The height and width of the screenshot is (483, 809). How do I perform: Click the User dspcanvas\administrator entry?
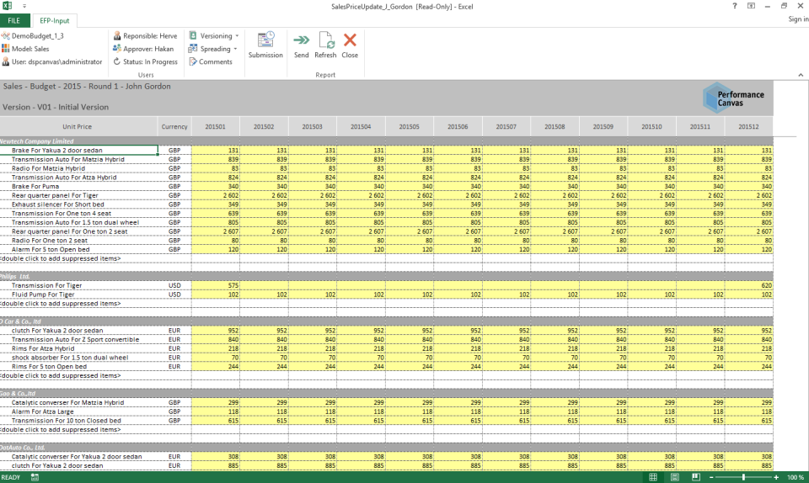point(51,61)
